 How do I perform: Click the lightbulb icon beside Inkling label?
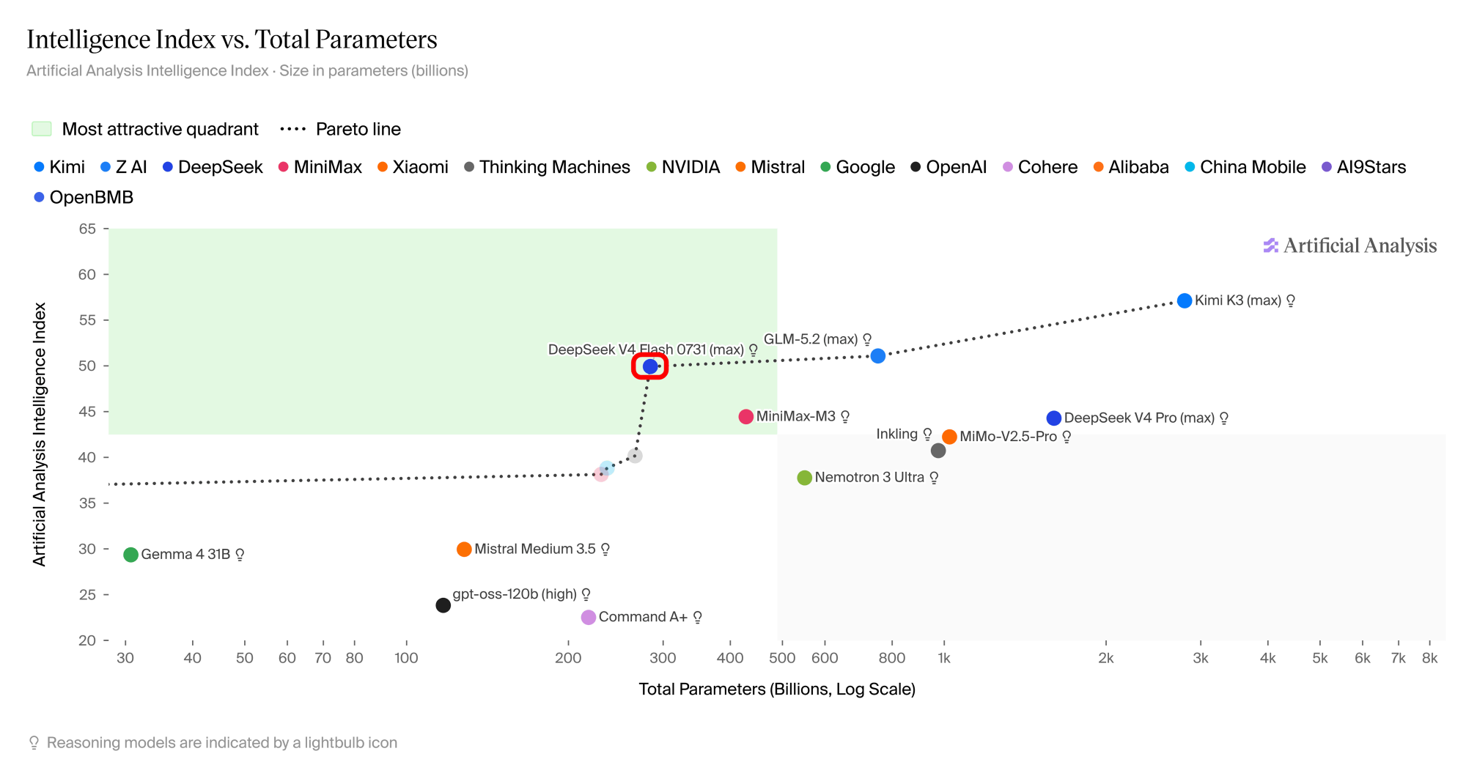click(927, 434)
